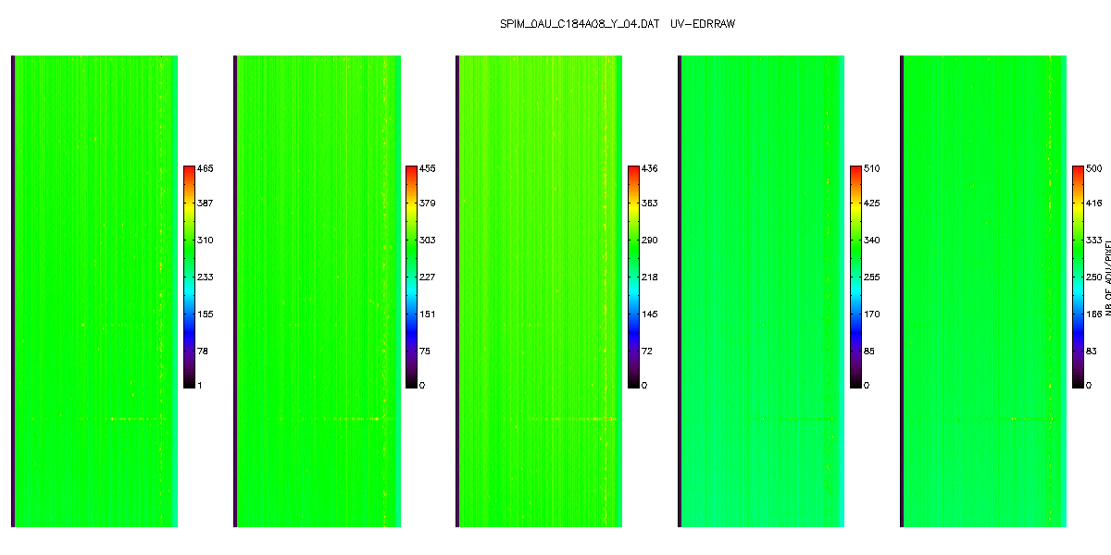Click colorbar tick label 425
Screen dimensions: 1111x555
point(872,203)
